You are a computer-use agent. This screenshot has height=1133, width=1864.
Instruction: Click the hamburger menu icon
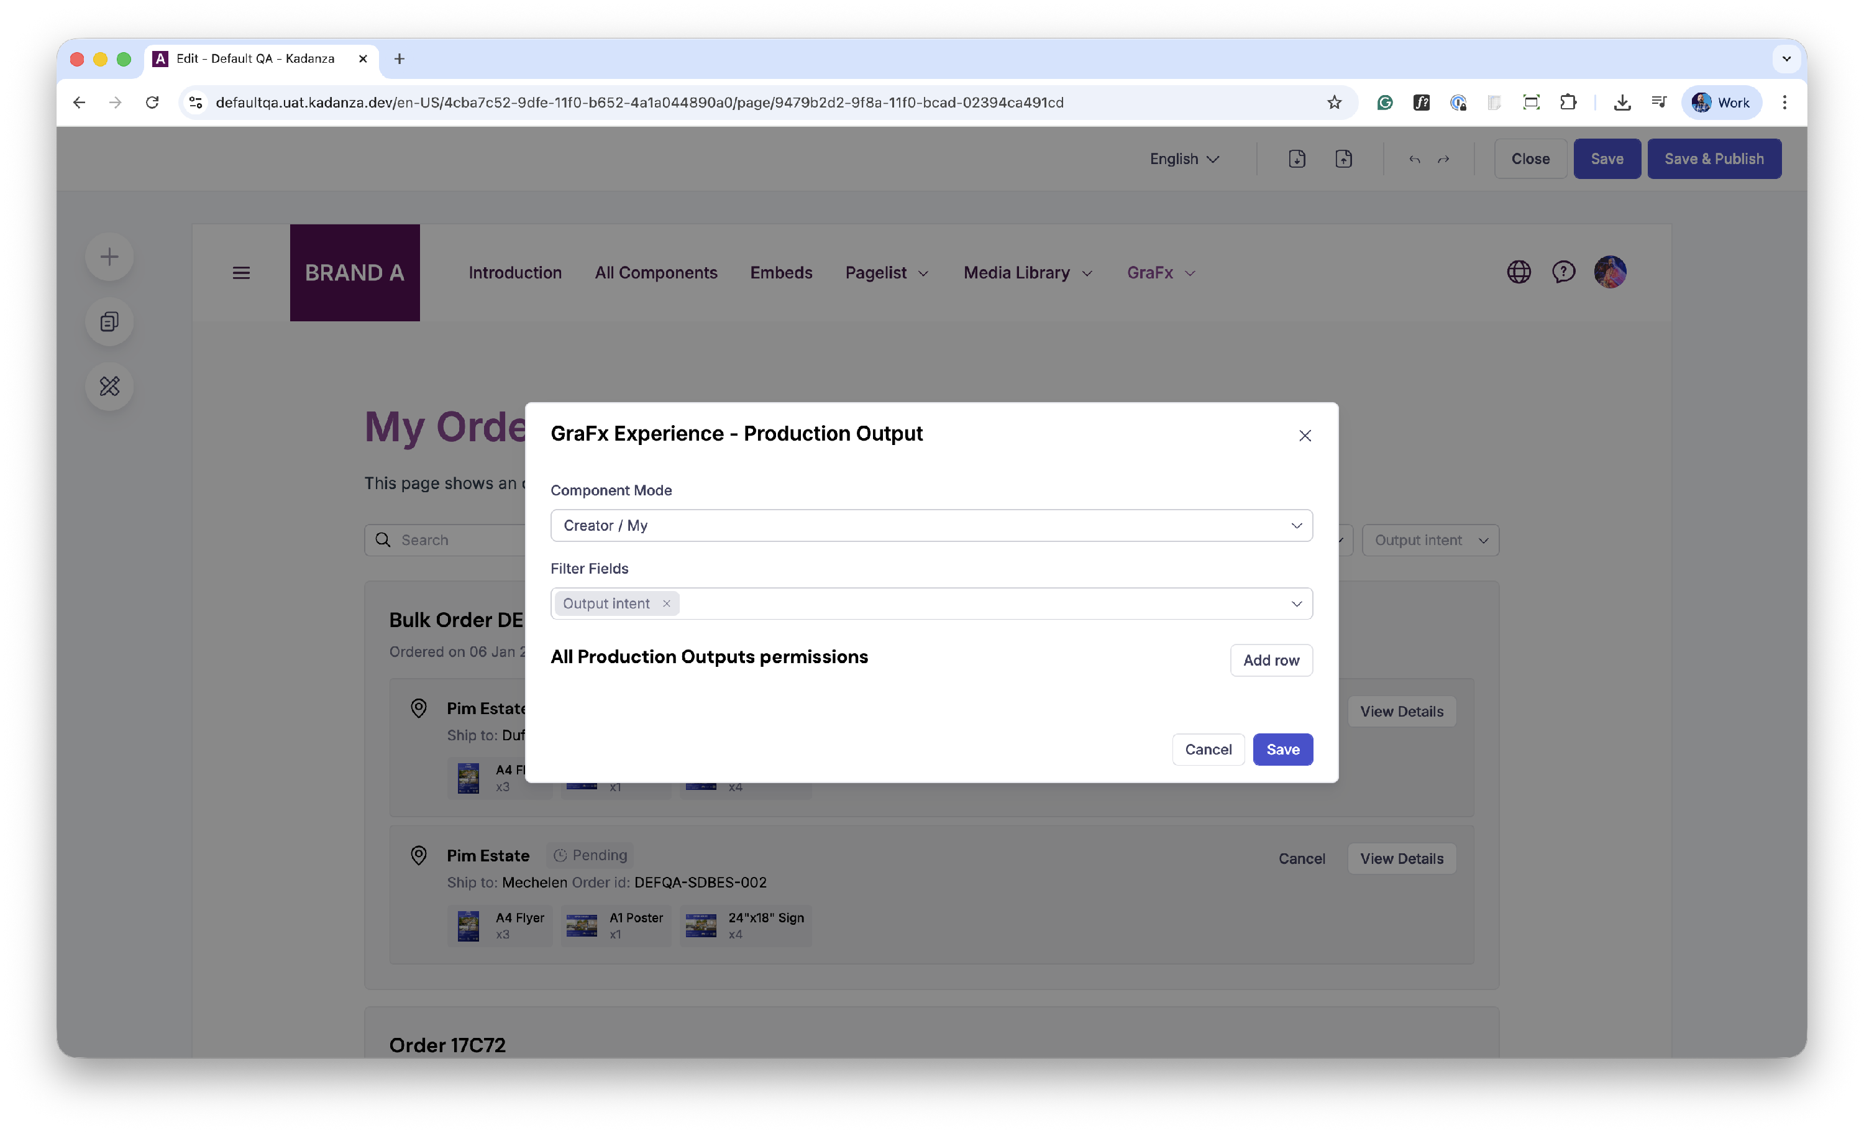tap(240, 272)
